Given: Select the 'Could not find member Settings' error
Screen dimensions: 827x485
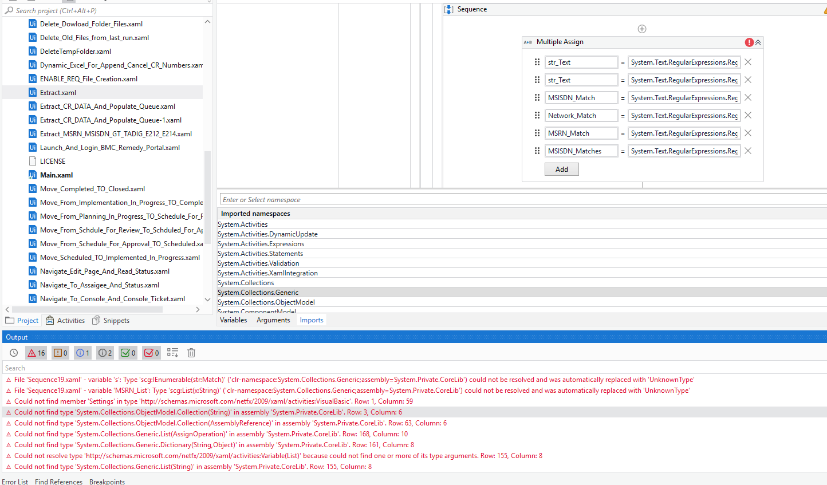Looking at the screenshot, I should click(415, 401).
